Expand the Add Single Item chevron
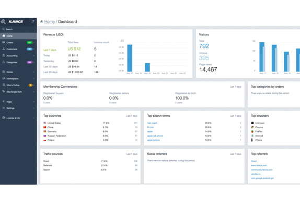The height and width of the screenshot is (205, 300). (x=34, y=92)
